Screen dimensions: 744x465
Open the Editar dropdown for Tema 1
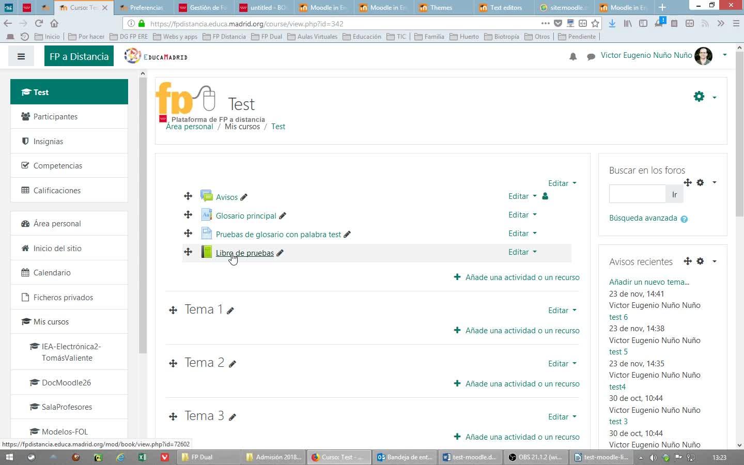click(562, 311)
